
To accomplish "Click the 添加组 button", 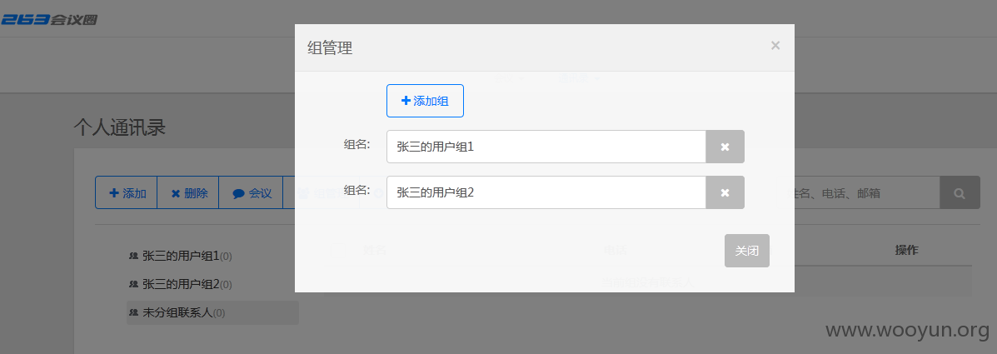I will click(425, 101).
